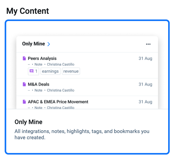Open the M&A Deals note
This screenshot has height=163, width=173.
pyautogui.click(x=39, y=84)
